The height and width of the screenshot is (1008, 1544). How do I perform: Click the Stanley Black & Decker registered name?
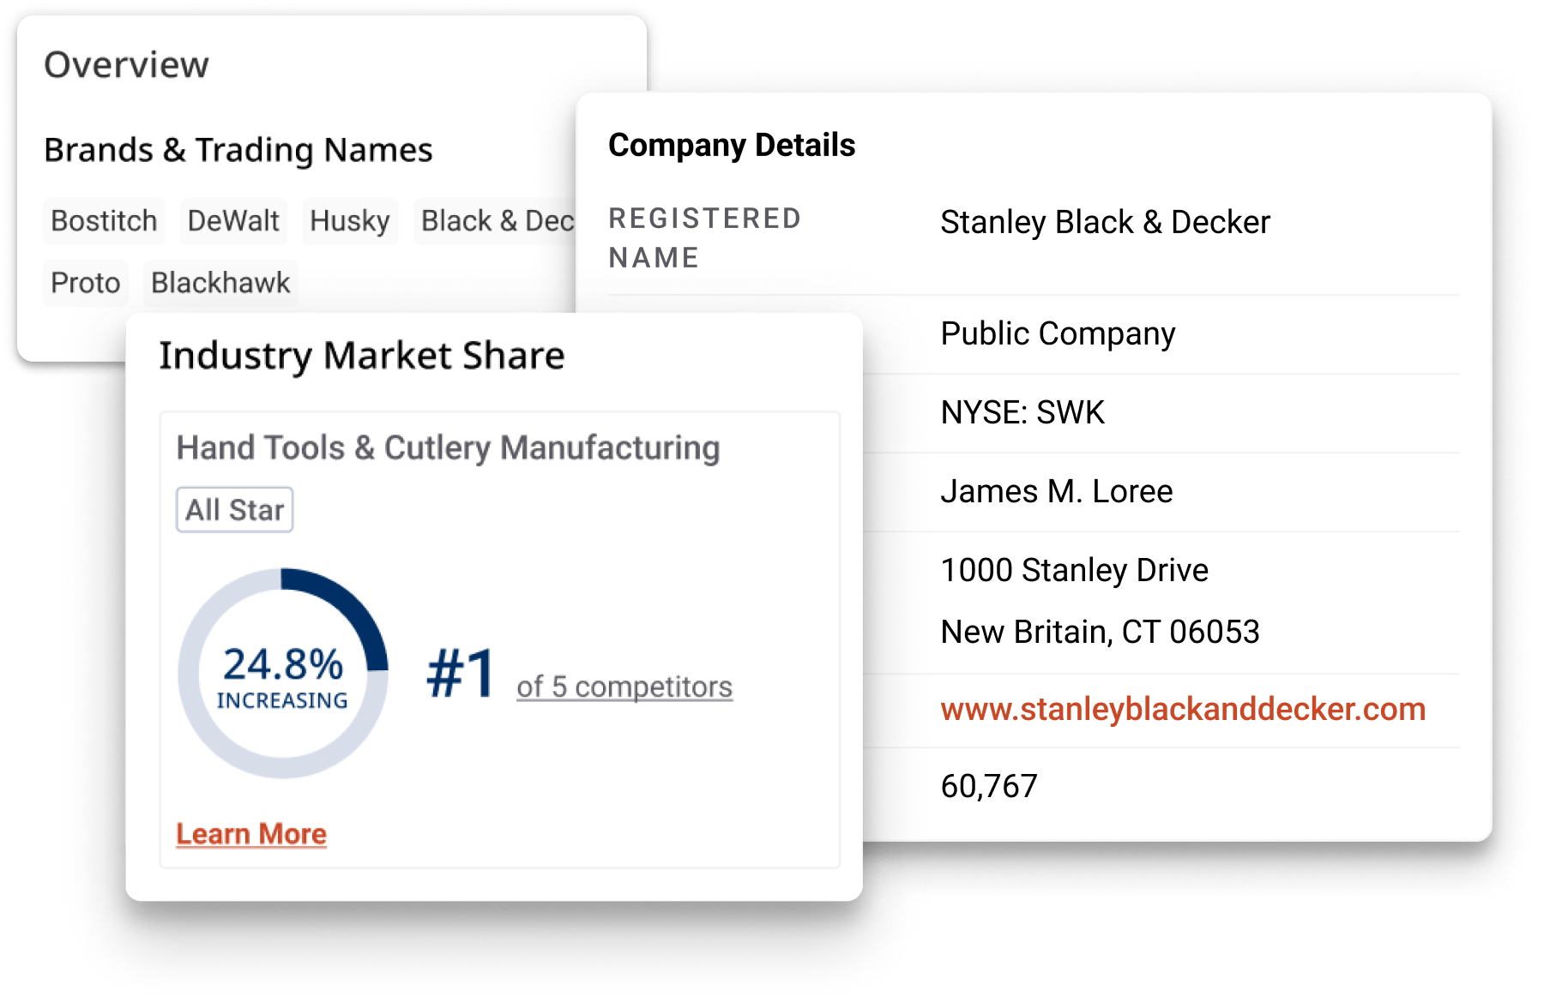pyautogui.click(x=1105, y=222)
